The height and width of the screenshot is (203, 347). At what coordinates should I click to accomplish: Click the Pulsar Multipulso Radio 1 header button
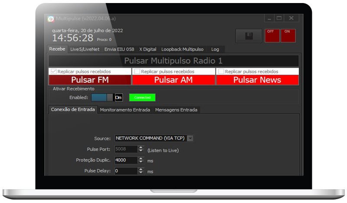click(x=173, y=60)
